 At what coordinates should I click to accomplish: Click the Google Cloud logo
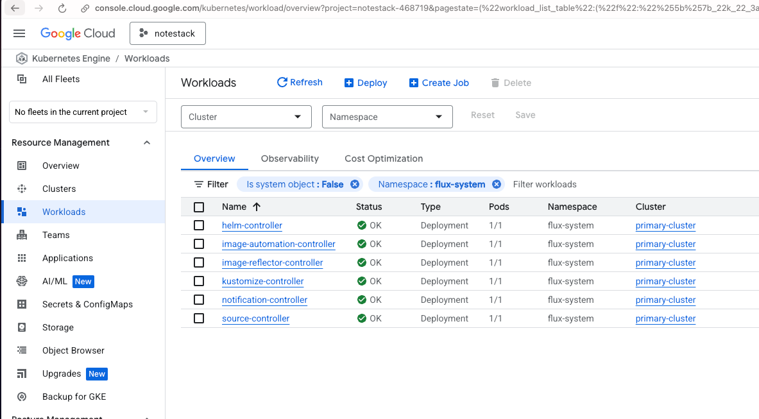pyautogui.click(x=78, y=33)
